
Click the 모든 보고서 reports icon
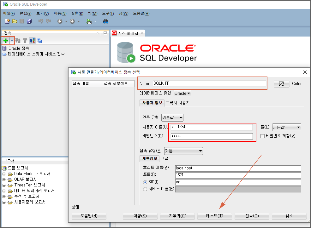click(4, 168)
